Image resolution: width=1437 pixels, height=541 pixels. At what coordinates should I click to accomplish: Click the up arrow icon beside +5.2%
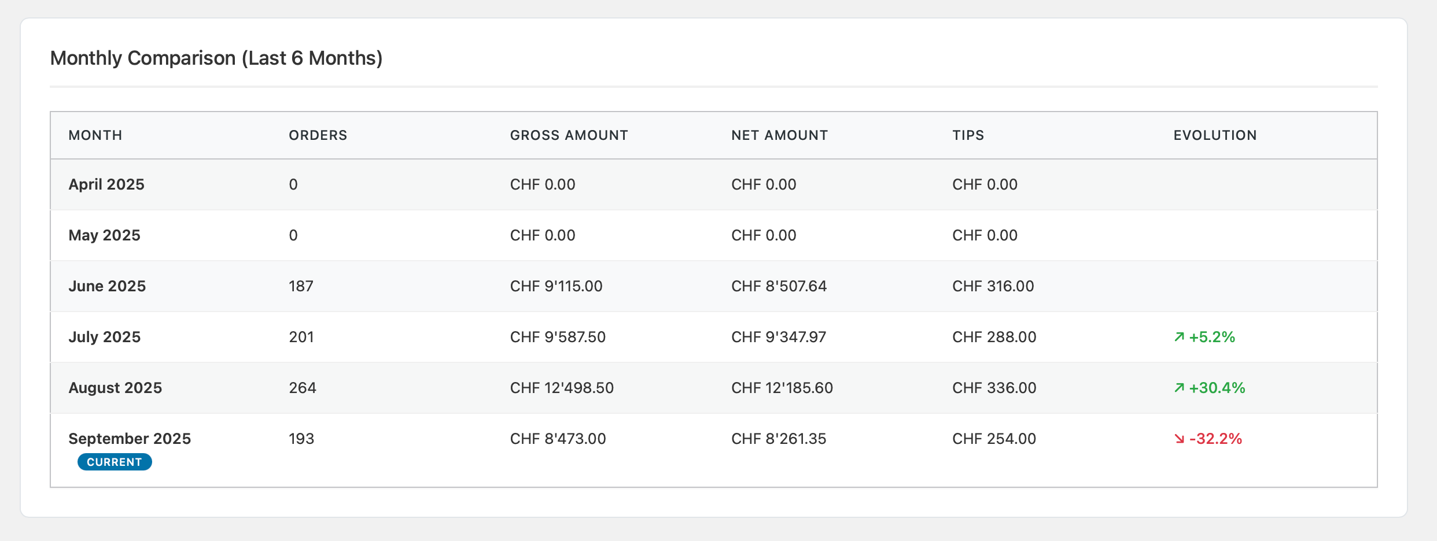point(1179,337)
